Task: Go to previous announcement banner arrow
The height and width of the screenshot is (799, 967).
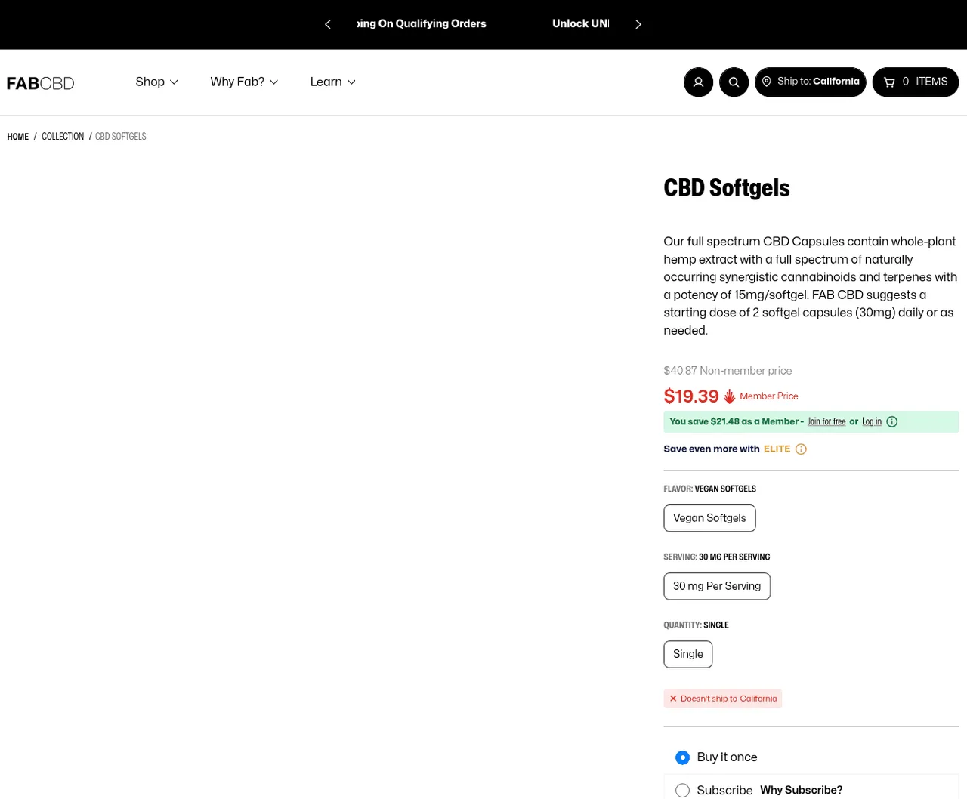Action: click(328, 24)
